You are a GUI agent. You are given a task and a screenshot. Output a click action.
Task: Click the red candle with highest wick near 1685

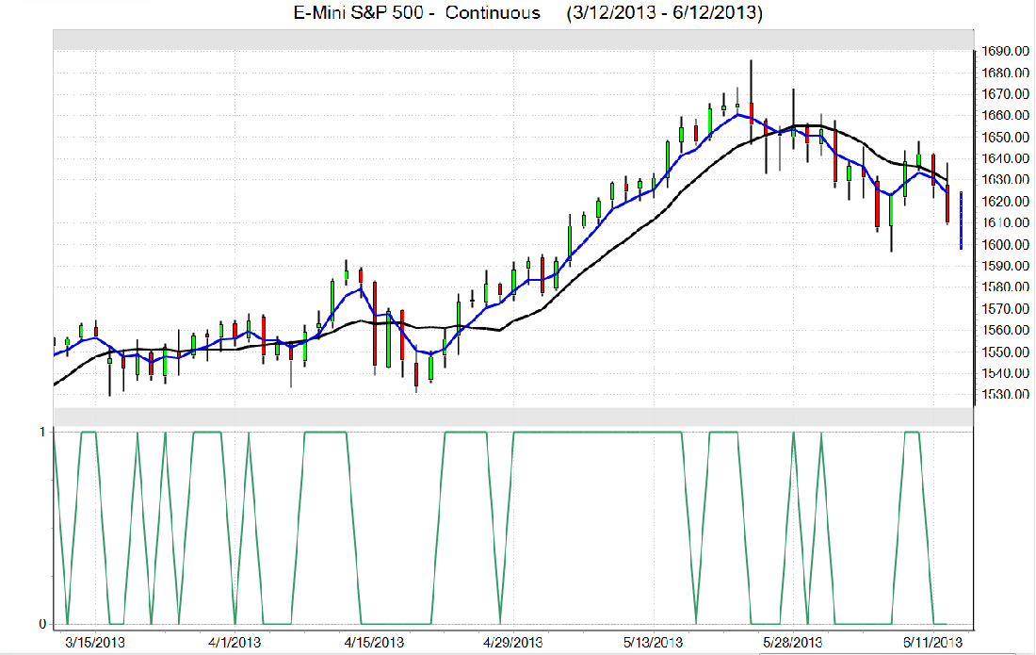(751, 113)
